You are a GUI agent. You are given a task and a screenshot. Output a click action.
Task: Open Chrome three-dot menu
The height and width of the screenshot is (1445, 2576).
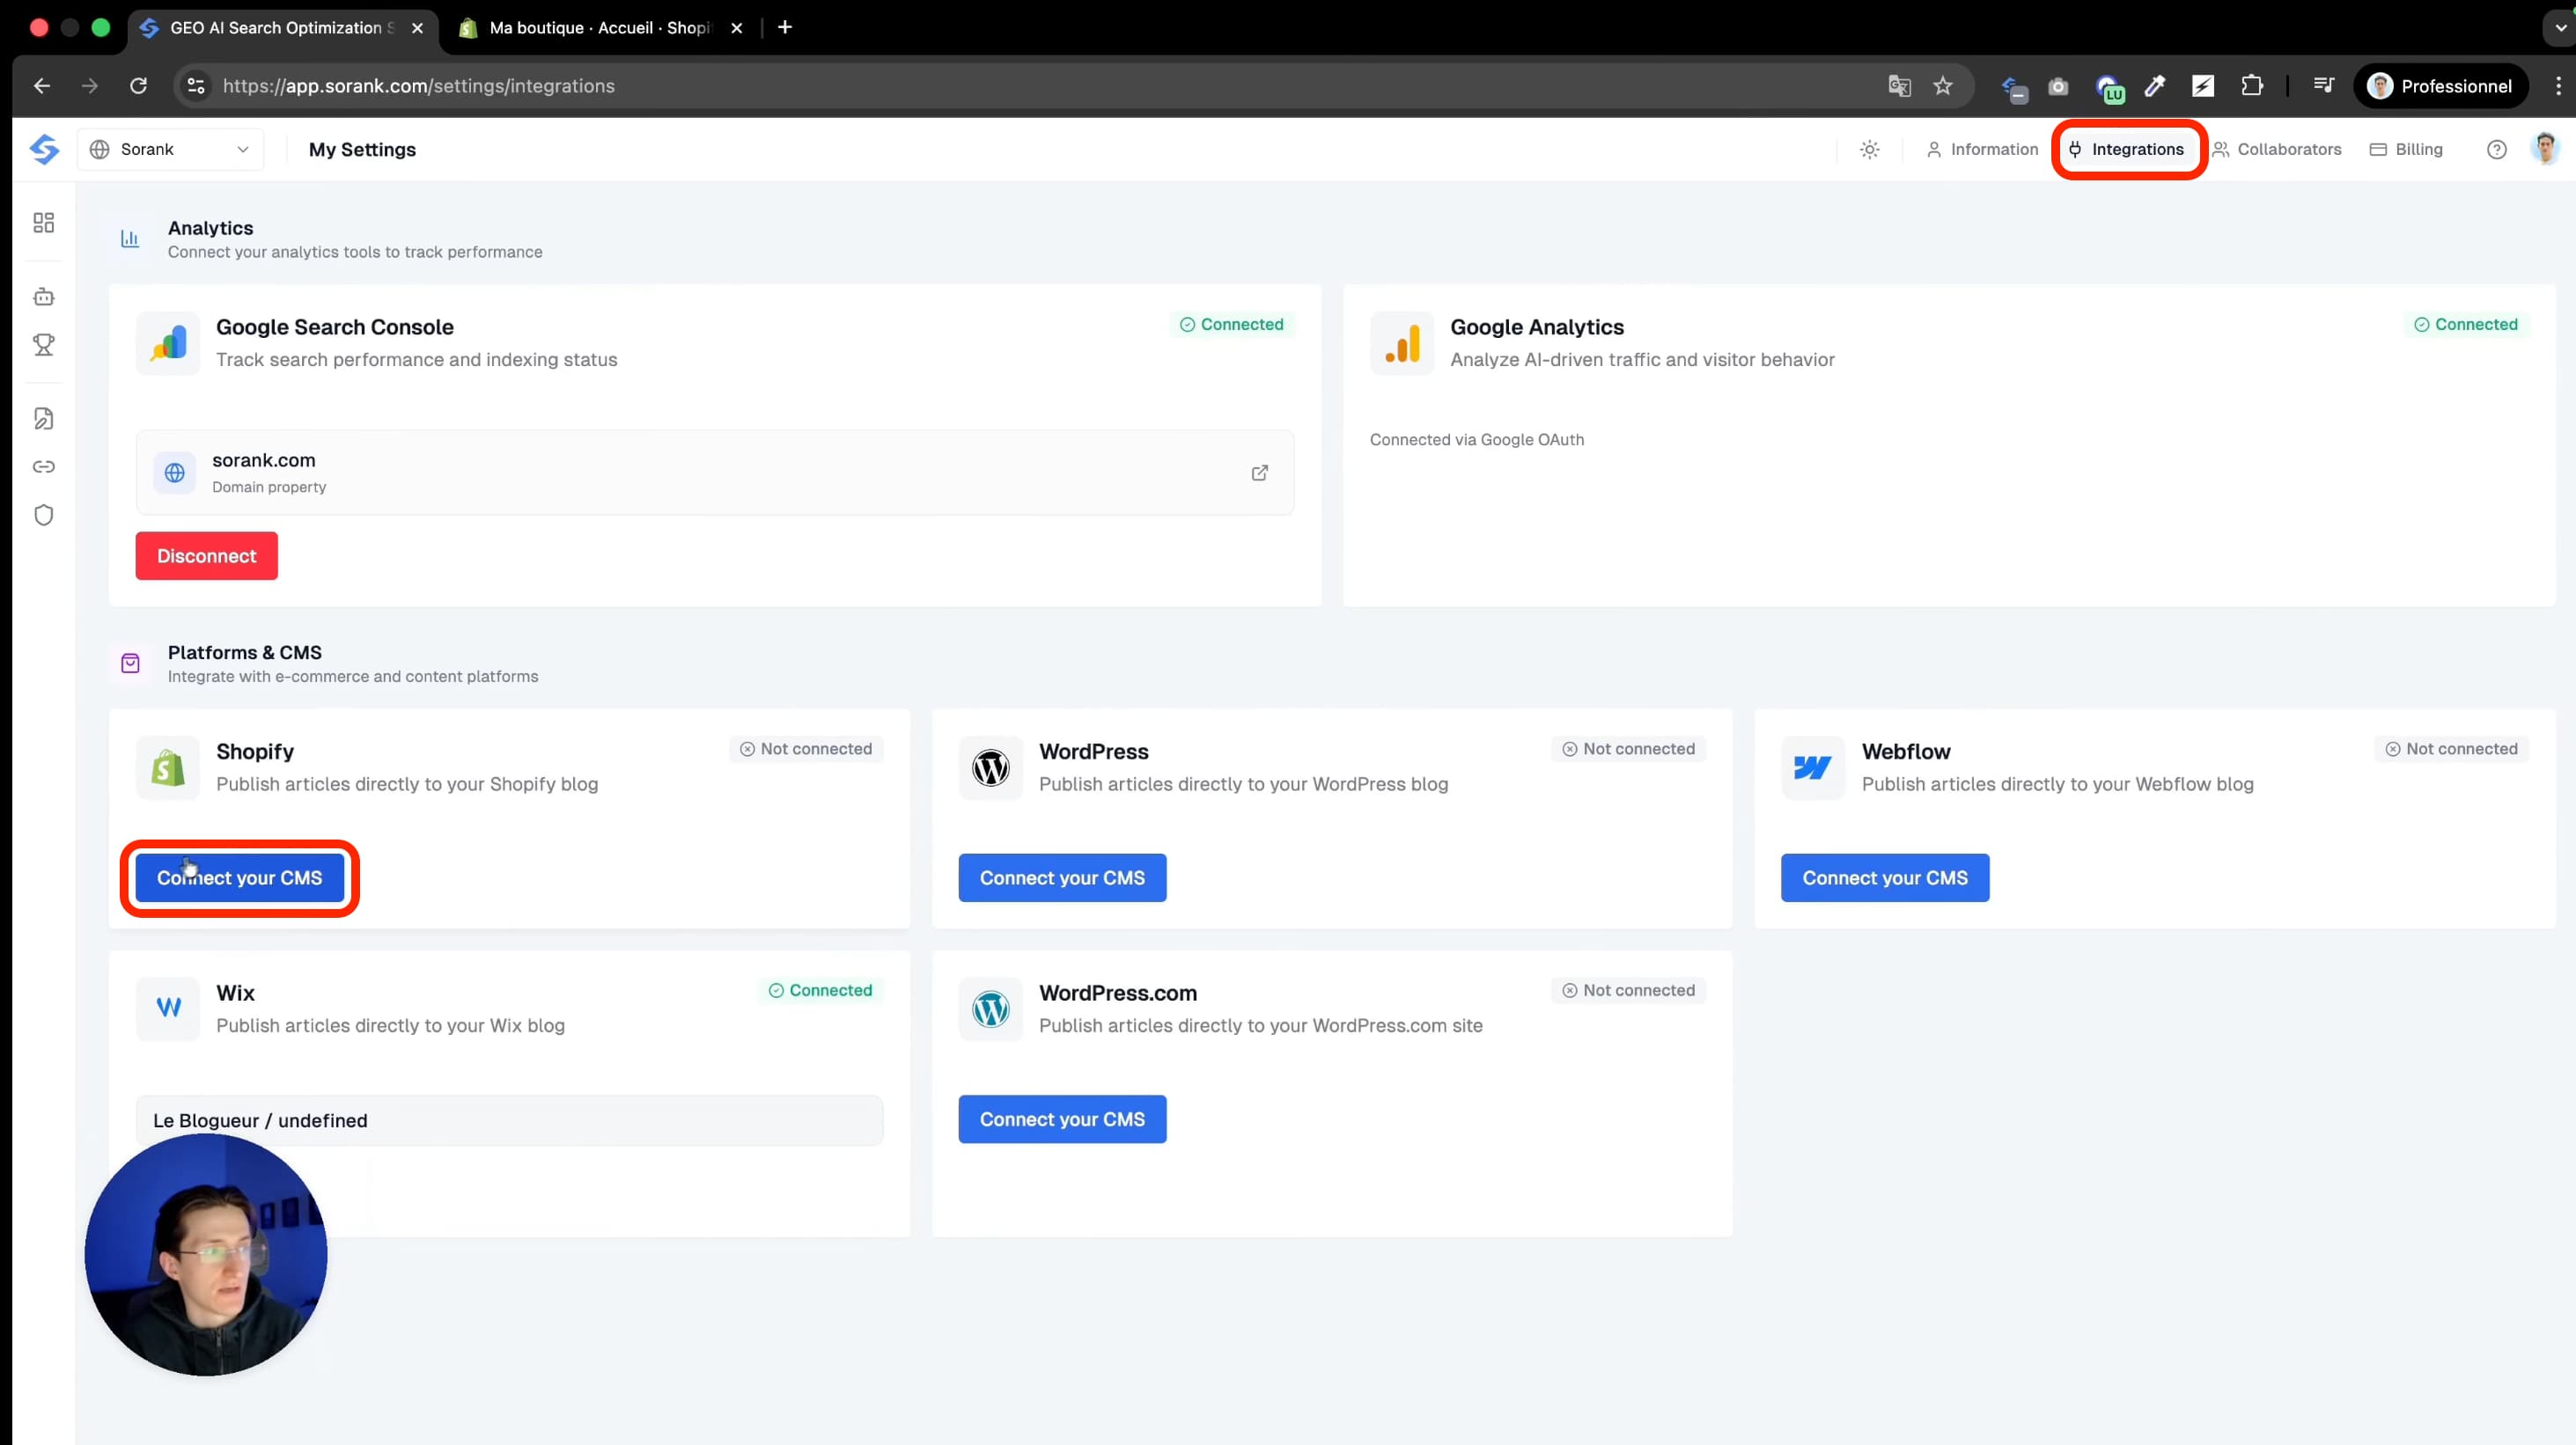click(x=2558, y=86)
